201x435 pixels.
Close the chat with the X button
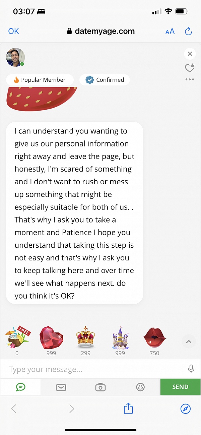pos(190,54)
